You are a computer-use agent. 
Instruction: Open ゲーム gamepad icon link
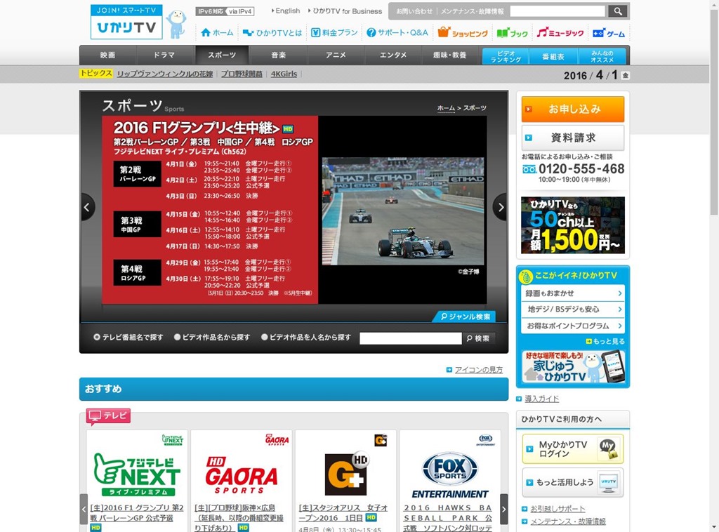click(x=609, y=33)
